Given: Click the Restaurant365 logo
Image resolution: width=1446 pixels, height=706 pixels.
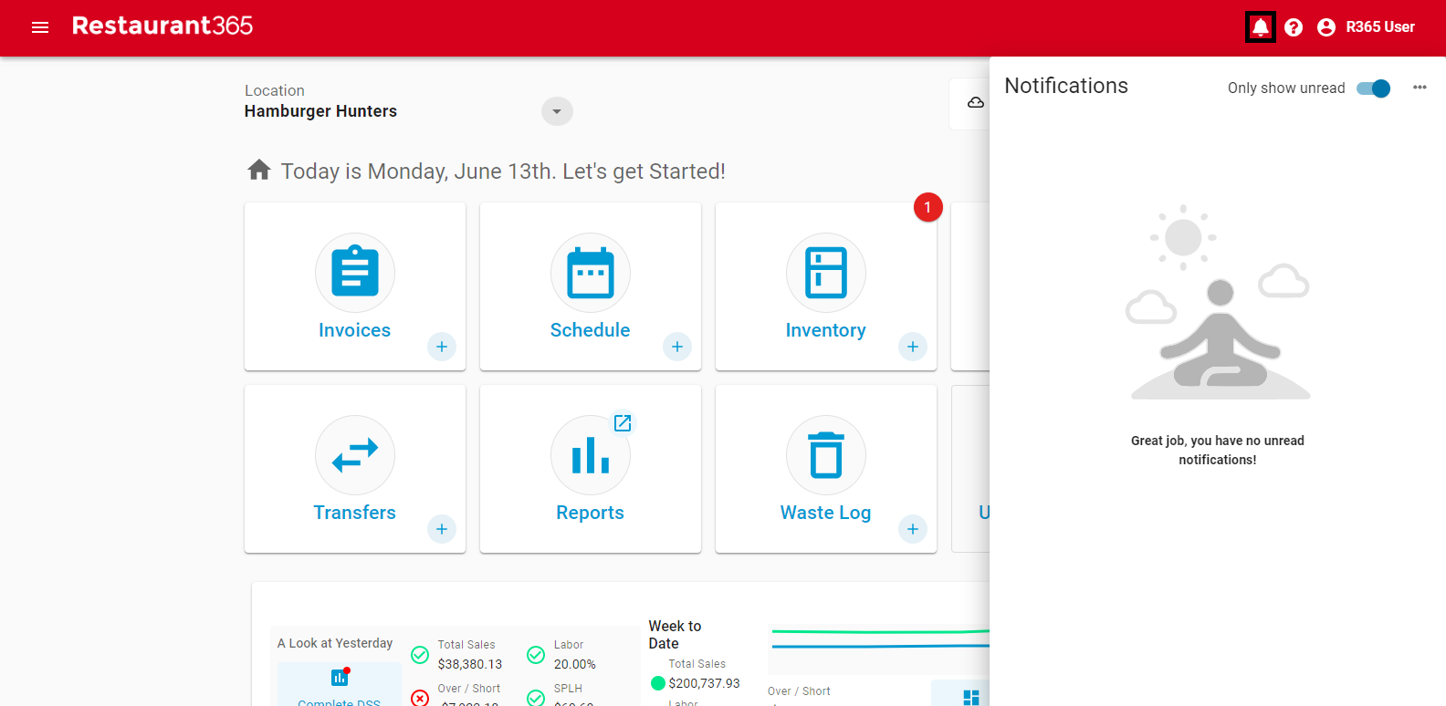Looking at the screenshot, I should click(162, 26).
